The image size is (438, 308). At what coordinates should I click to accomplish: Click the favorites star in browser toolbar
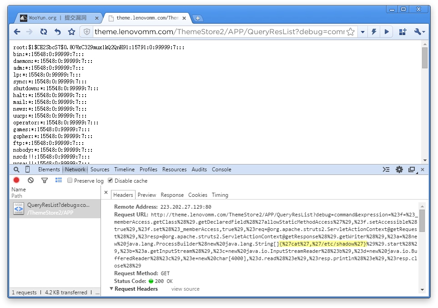(72, 32)
